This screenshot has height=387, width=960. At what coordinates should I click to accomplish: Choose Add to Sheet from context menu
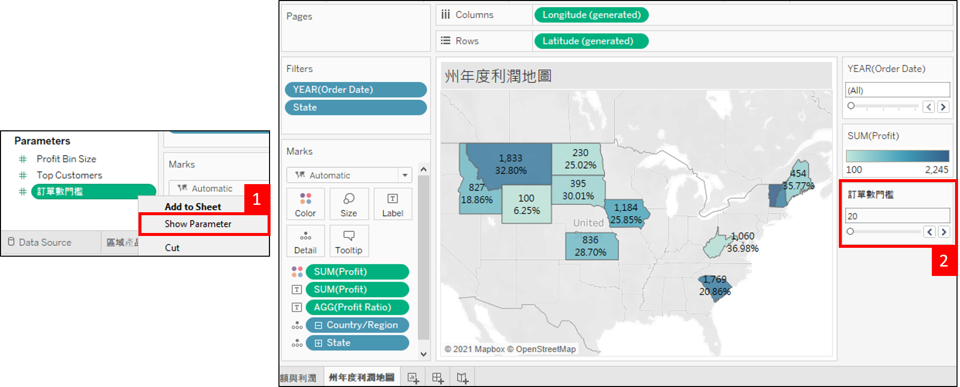(x=193, y=207)
